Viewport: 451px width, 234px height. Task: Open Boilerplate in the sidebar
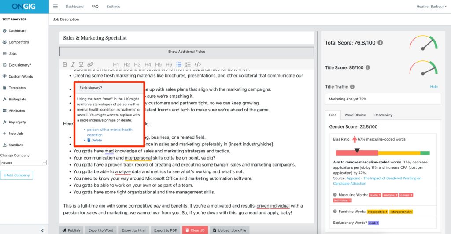point(17,99)
